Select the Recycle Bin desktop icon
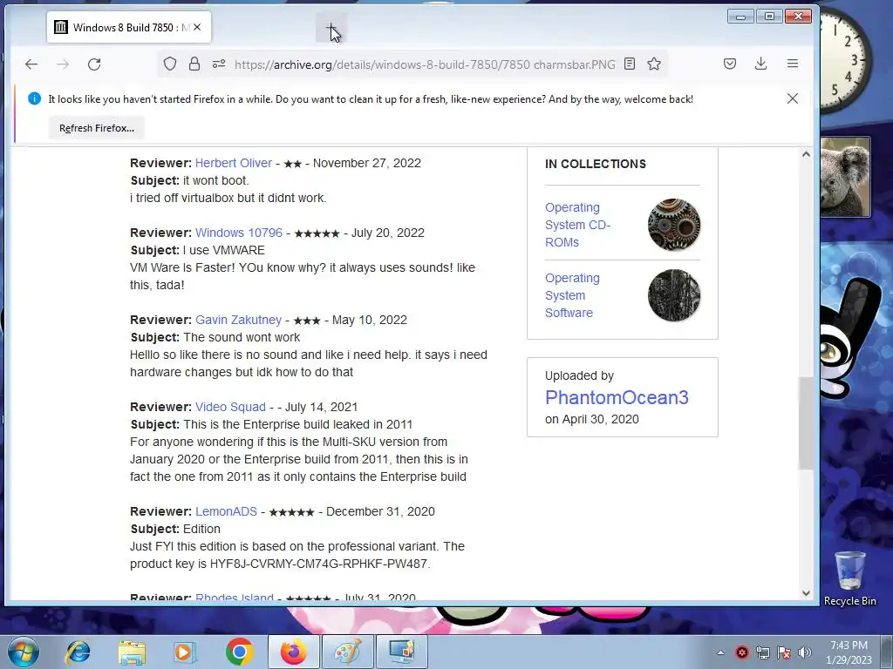Image resolution: width=893 pixels, height=669 pixels. click(x=849, y=578)
